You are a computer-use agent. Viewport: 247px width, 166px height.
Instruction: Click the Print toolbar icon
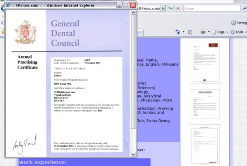(x=203, y=32)
